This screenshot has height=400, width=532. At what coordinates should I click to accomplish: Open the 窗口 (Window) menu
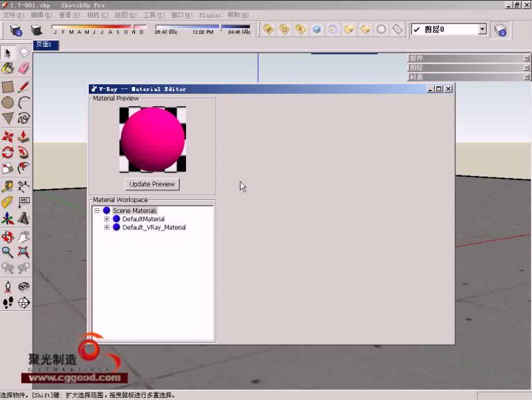point(182,15)
